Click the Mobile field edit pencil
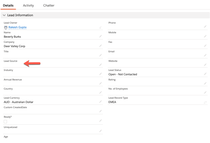Image resolution: width=210 pixels, height=143 pixels. (205, 36)
